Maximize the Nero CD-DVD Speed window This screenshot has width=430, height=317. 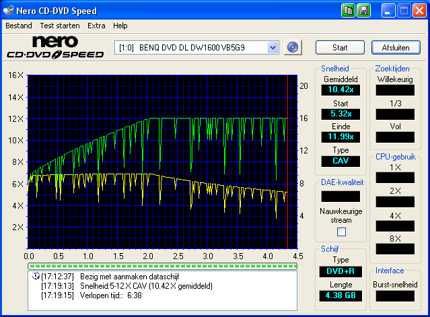pos(404,11)
